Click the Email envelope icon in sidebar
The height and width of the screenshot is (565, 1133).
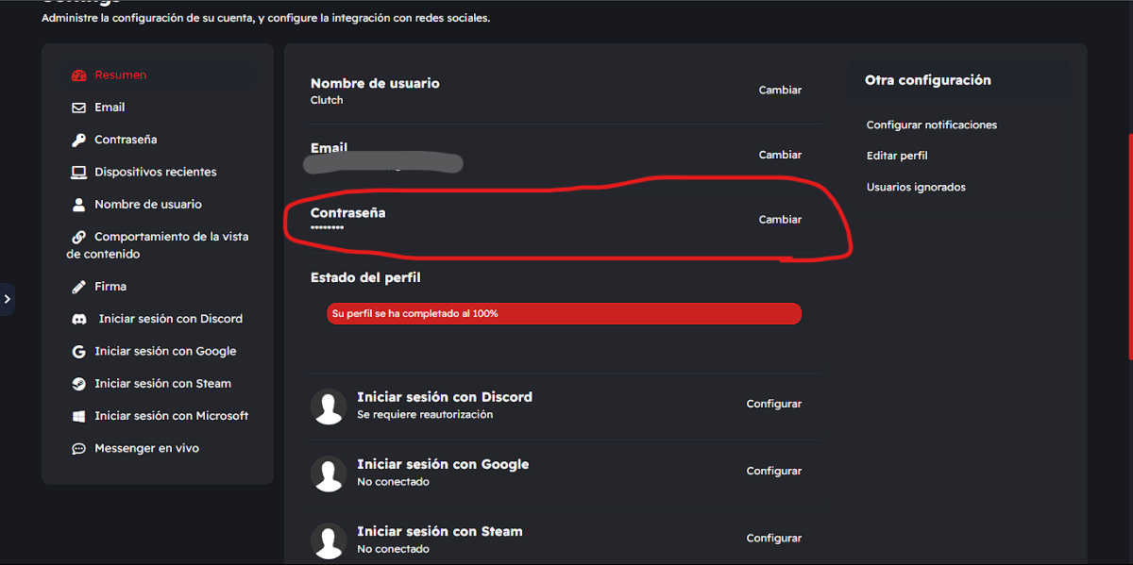point(79,108)
